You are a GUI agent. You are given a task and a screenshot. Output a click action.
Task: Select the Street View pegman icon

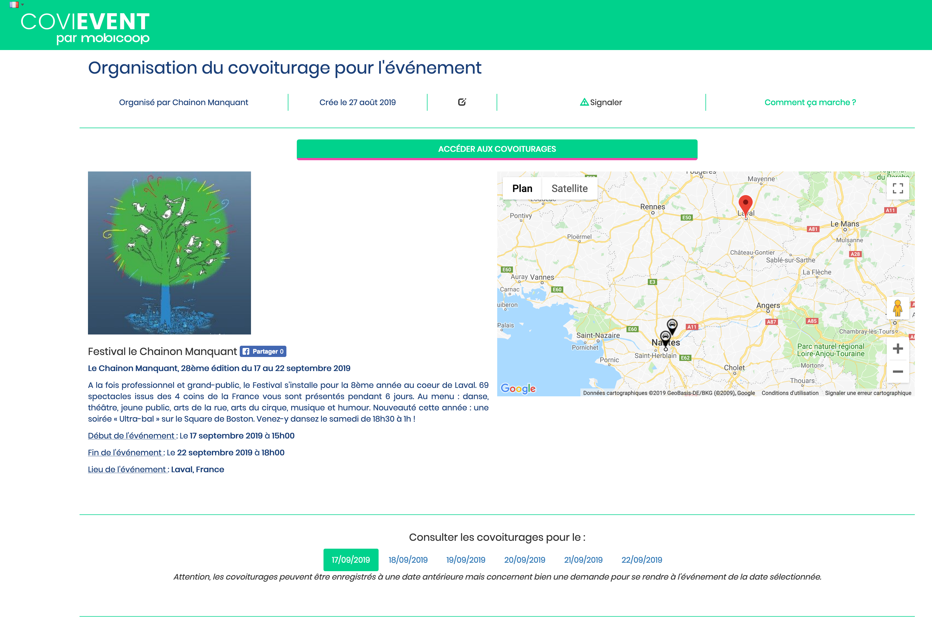point(898,308)
